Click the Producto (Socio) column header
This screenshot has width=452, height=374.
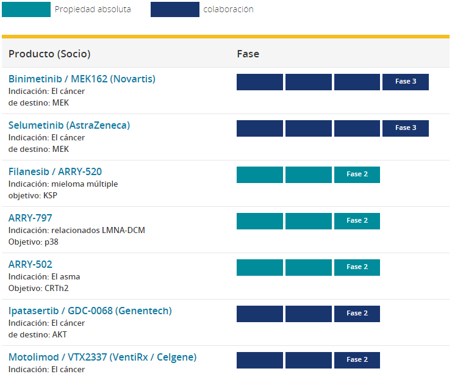coord(49,54)
